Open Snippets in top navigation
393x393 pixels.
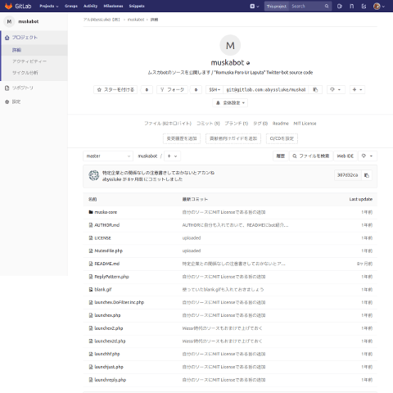137,6
